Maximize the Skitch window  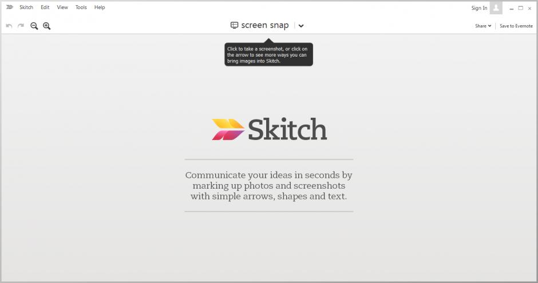(521, 8)
